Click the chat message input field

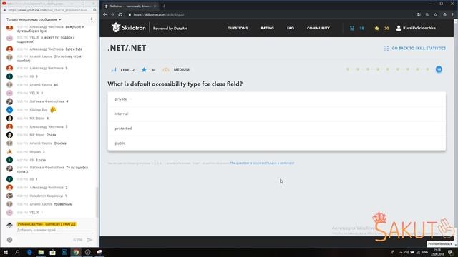(54, 230)
